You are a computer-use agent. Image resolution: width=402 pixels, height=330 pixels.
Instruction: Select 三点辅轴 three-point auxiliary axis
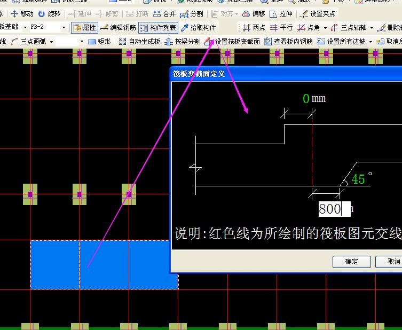point(349,27)
